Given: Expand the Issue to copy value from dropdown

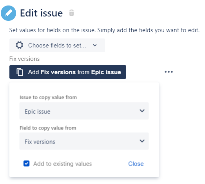Looking at the screenshot, I should 84,111.
